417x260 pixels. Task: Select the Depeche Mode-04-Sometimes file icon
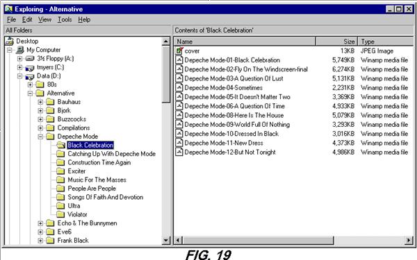tap(179, 87)
